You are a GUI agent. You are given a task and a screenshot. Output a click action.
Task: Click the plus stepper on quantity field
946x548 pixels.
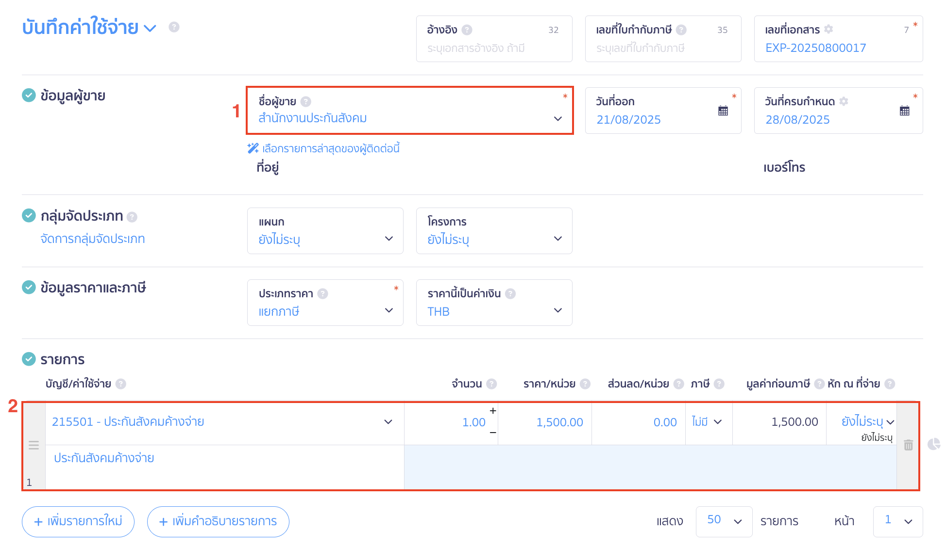click(x=492, y=411)
